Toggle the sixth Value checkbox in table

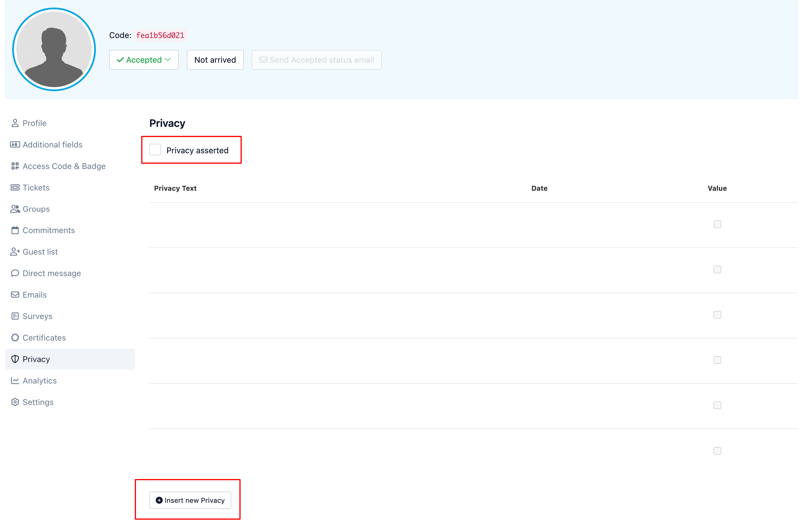pyautogui.click(x=717, y=451)
